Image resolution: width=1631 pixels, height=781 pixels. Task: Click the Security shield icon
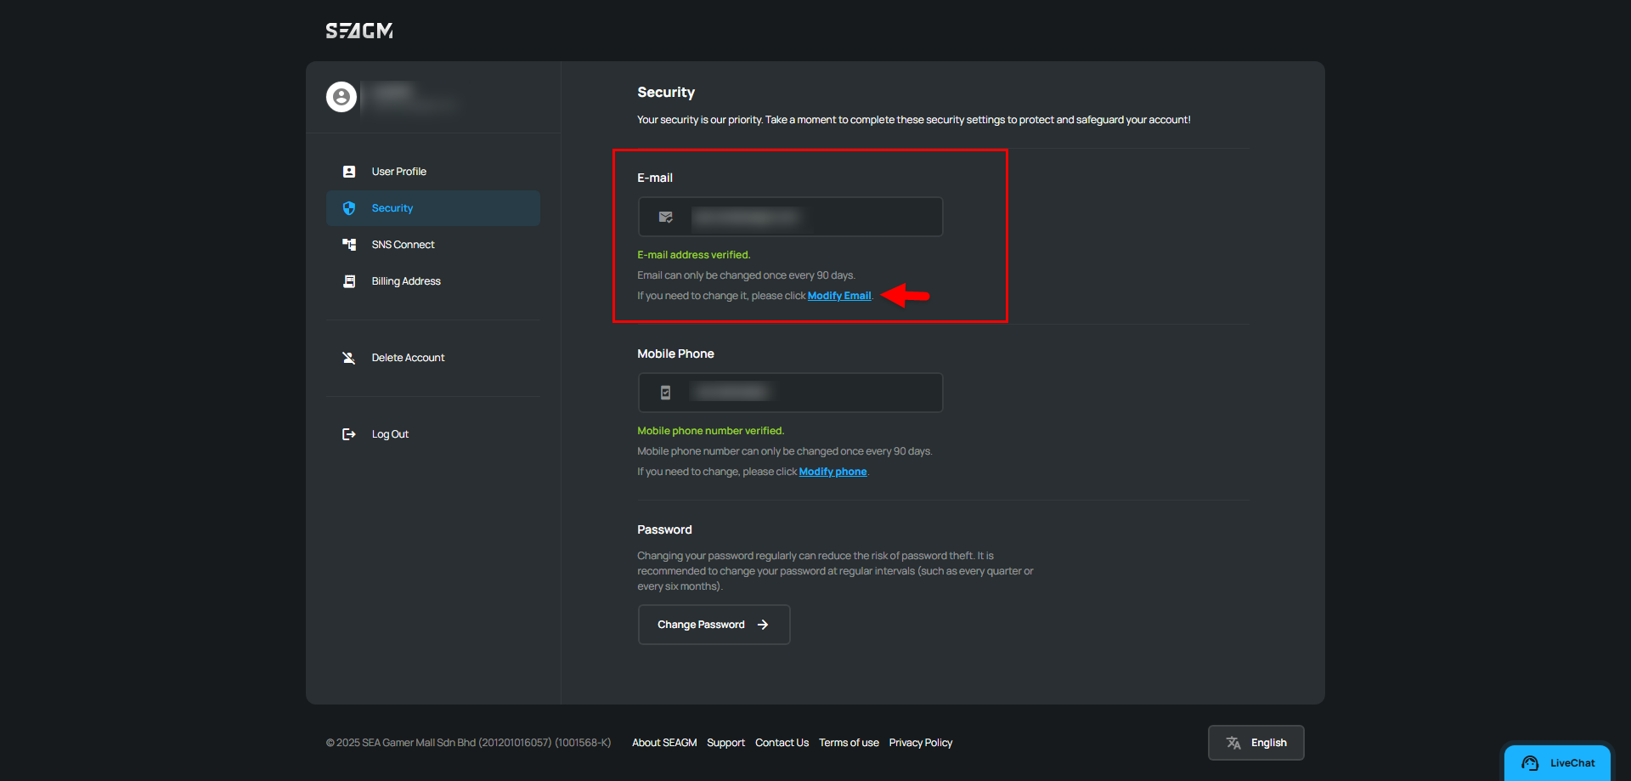(x=349, y=208)
